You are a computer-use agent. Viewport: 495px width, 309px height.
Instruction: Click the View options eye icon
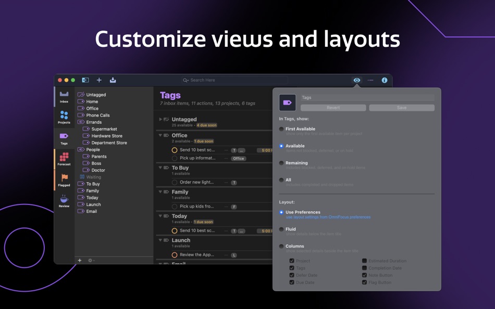(x=356, y=80)
